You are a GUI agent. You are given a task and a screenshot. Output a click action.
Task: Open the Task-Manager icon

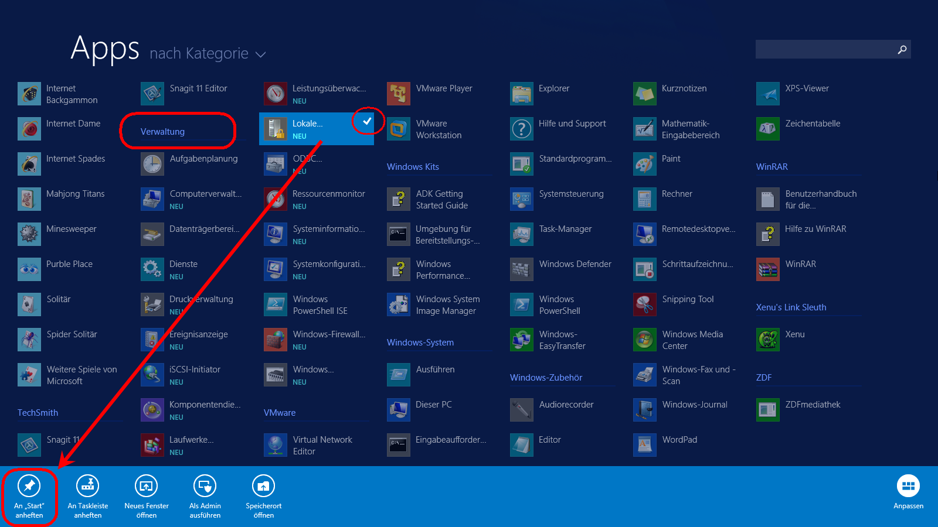coord(522,234)
